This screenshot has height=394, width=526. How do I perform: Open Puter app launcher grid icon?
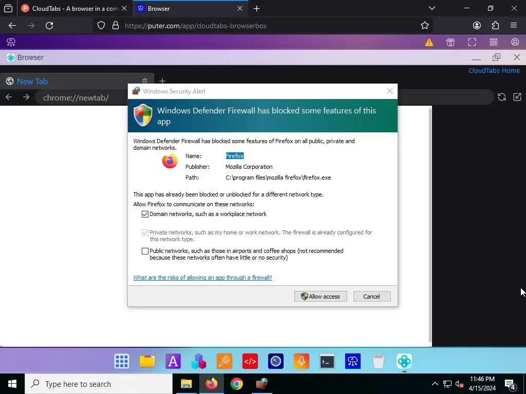point(121,361)
